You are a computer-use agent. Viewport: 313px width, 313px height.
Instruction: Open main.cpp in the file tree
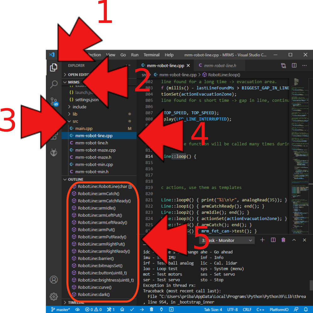point(99,128)
